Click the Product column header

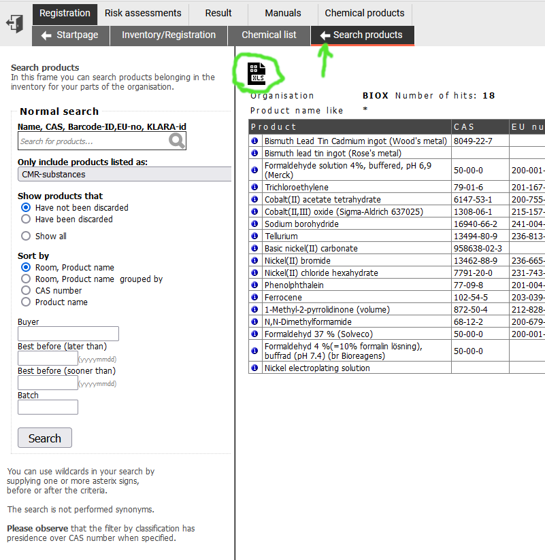point(350,127)
